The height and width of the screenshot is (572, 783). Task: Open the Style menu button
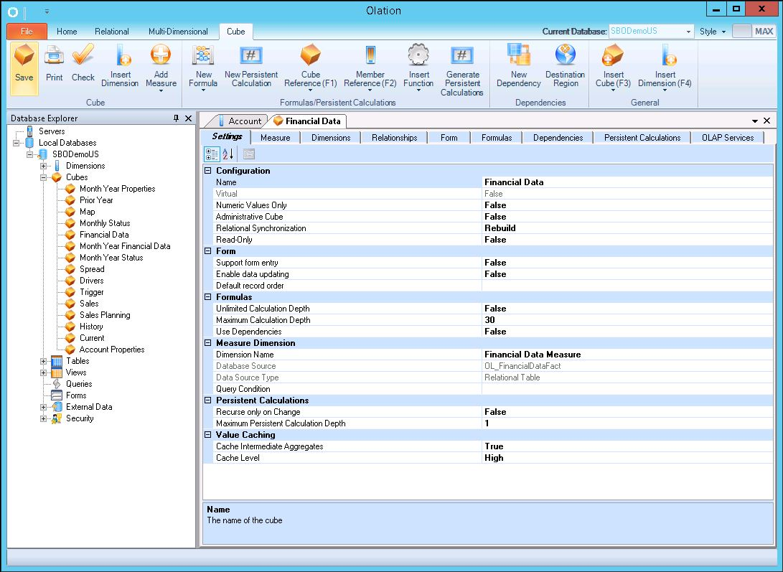click(x=713, y=32)
